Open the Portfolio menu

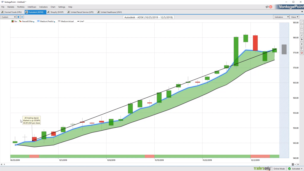(21, 7)
